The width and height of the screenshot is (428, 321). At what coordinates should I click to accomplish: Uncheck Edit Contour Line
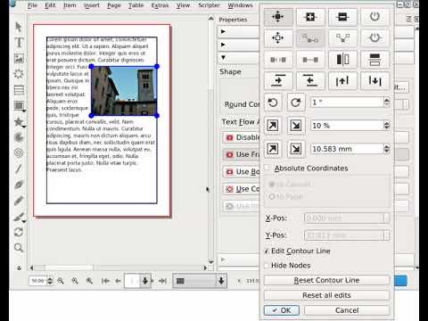pos(267,251)
